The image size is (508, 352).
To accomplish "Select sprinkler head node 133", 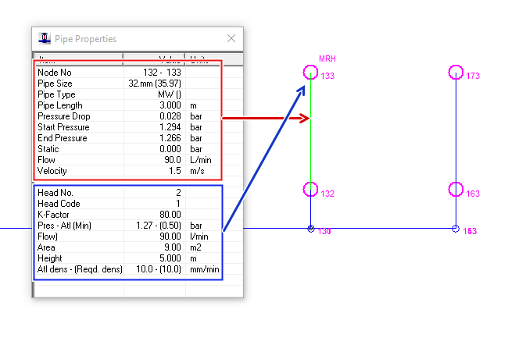I will click(x=310, y=73).
